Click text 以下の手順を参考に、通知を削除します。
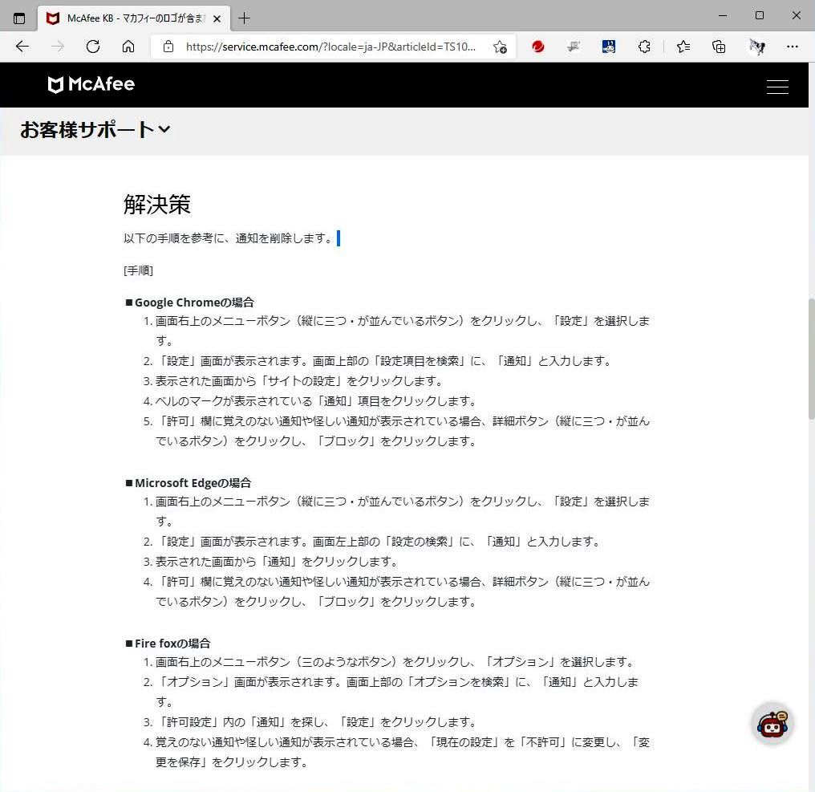815x792 pixels. click(228, 238)
